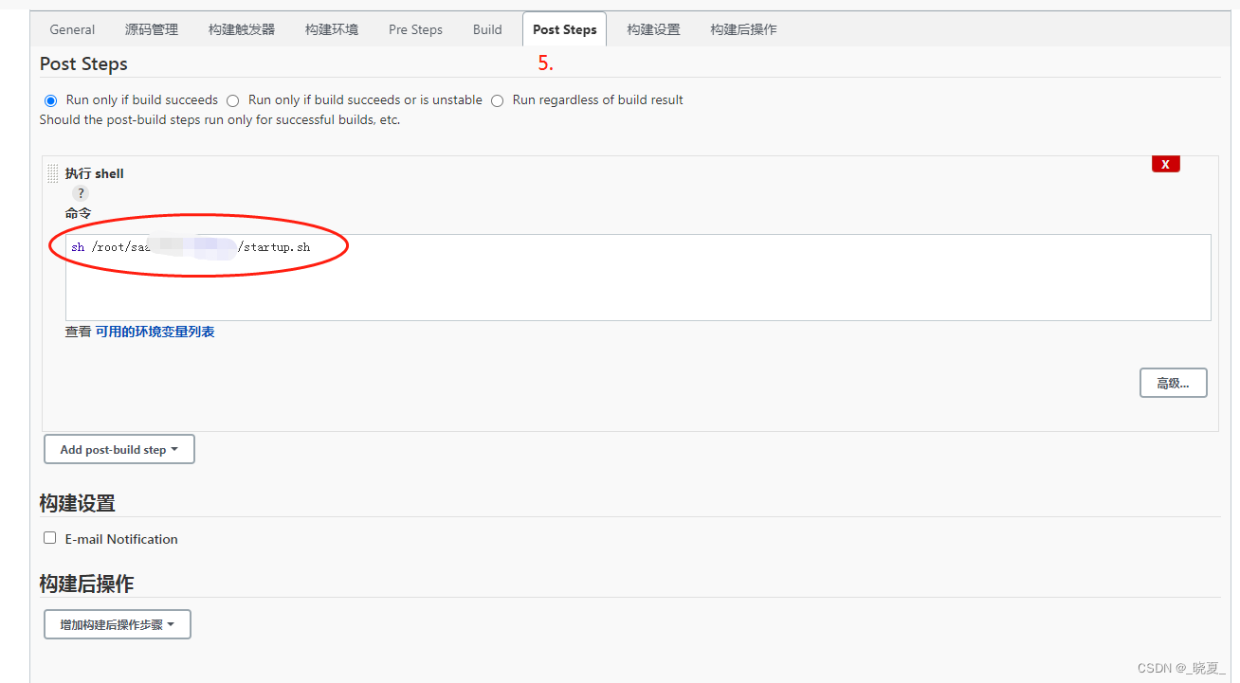Delete the shell step with red X
Screen dimensions: 1240x683
coord(1165,164)
